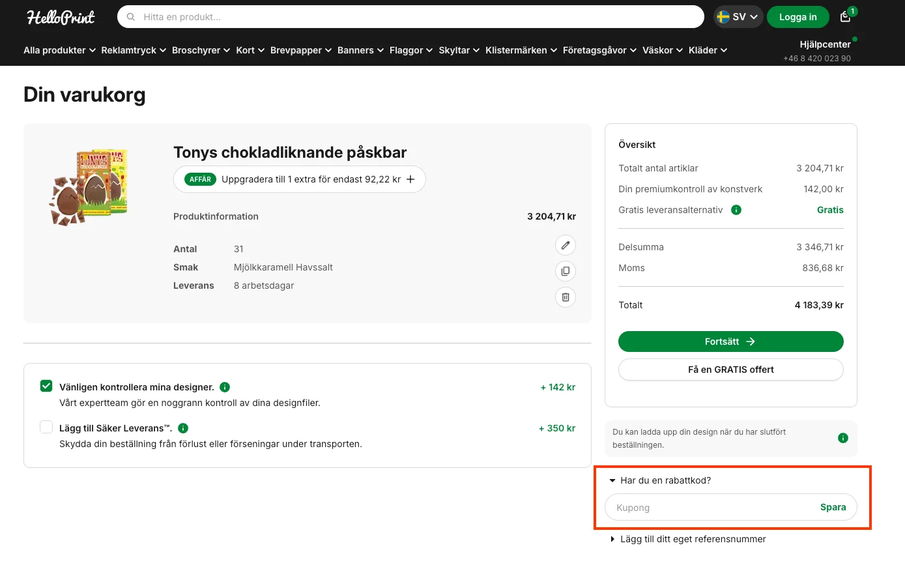Click the Tonys chocolate product thumbnail
The width and height of the screenshot is (905, 582).
tap(89, 187)
